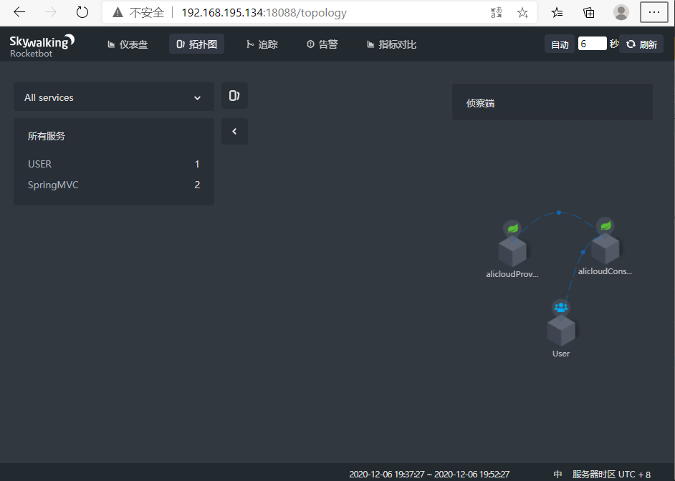
Task: Open the All services dropdown
Action: coord(113,97)
